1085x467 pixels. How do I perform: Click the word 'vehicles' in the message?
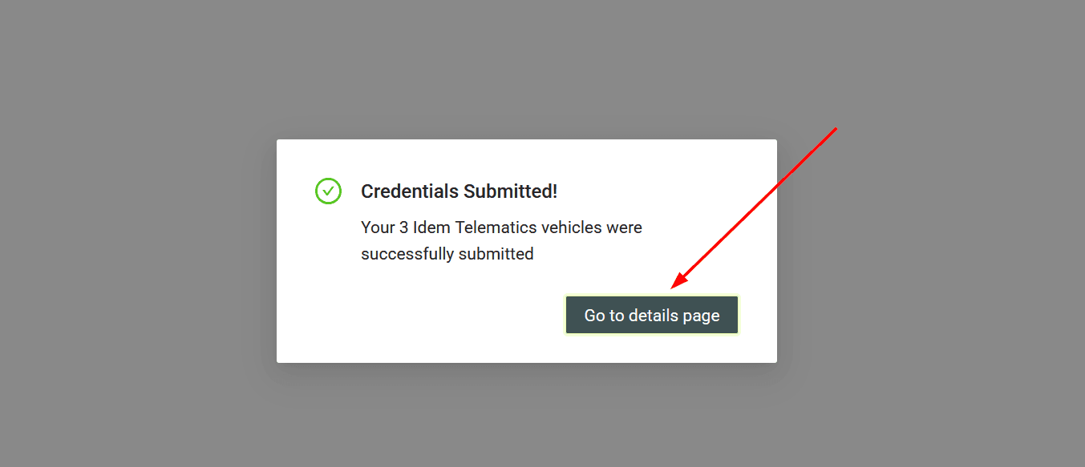pos(572,227)
